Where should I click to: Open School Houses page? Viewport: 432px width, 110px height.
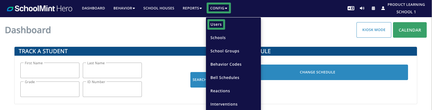click(159, 8)
